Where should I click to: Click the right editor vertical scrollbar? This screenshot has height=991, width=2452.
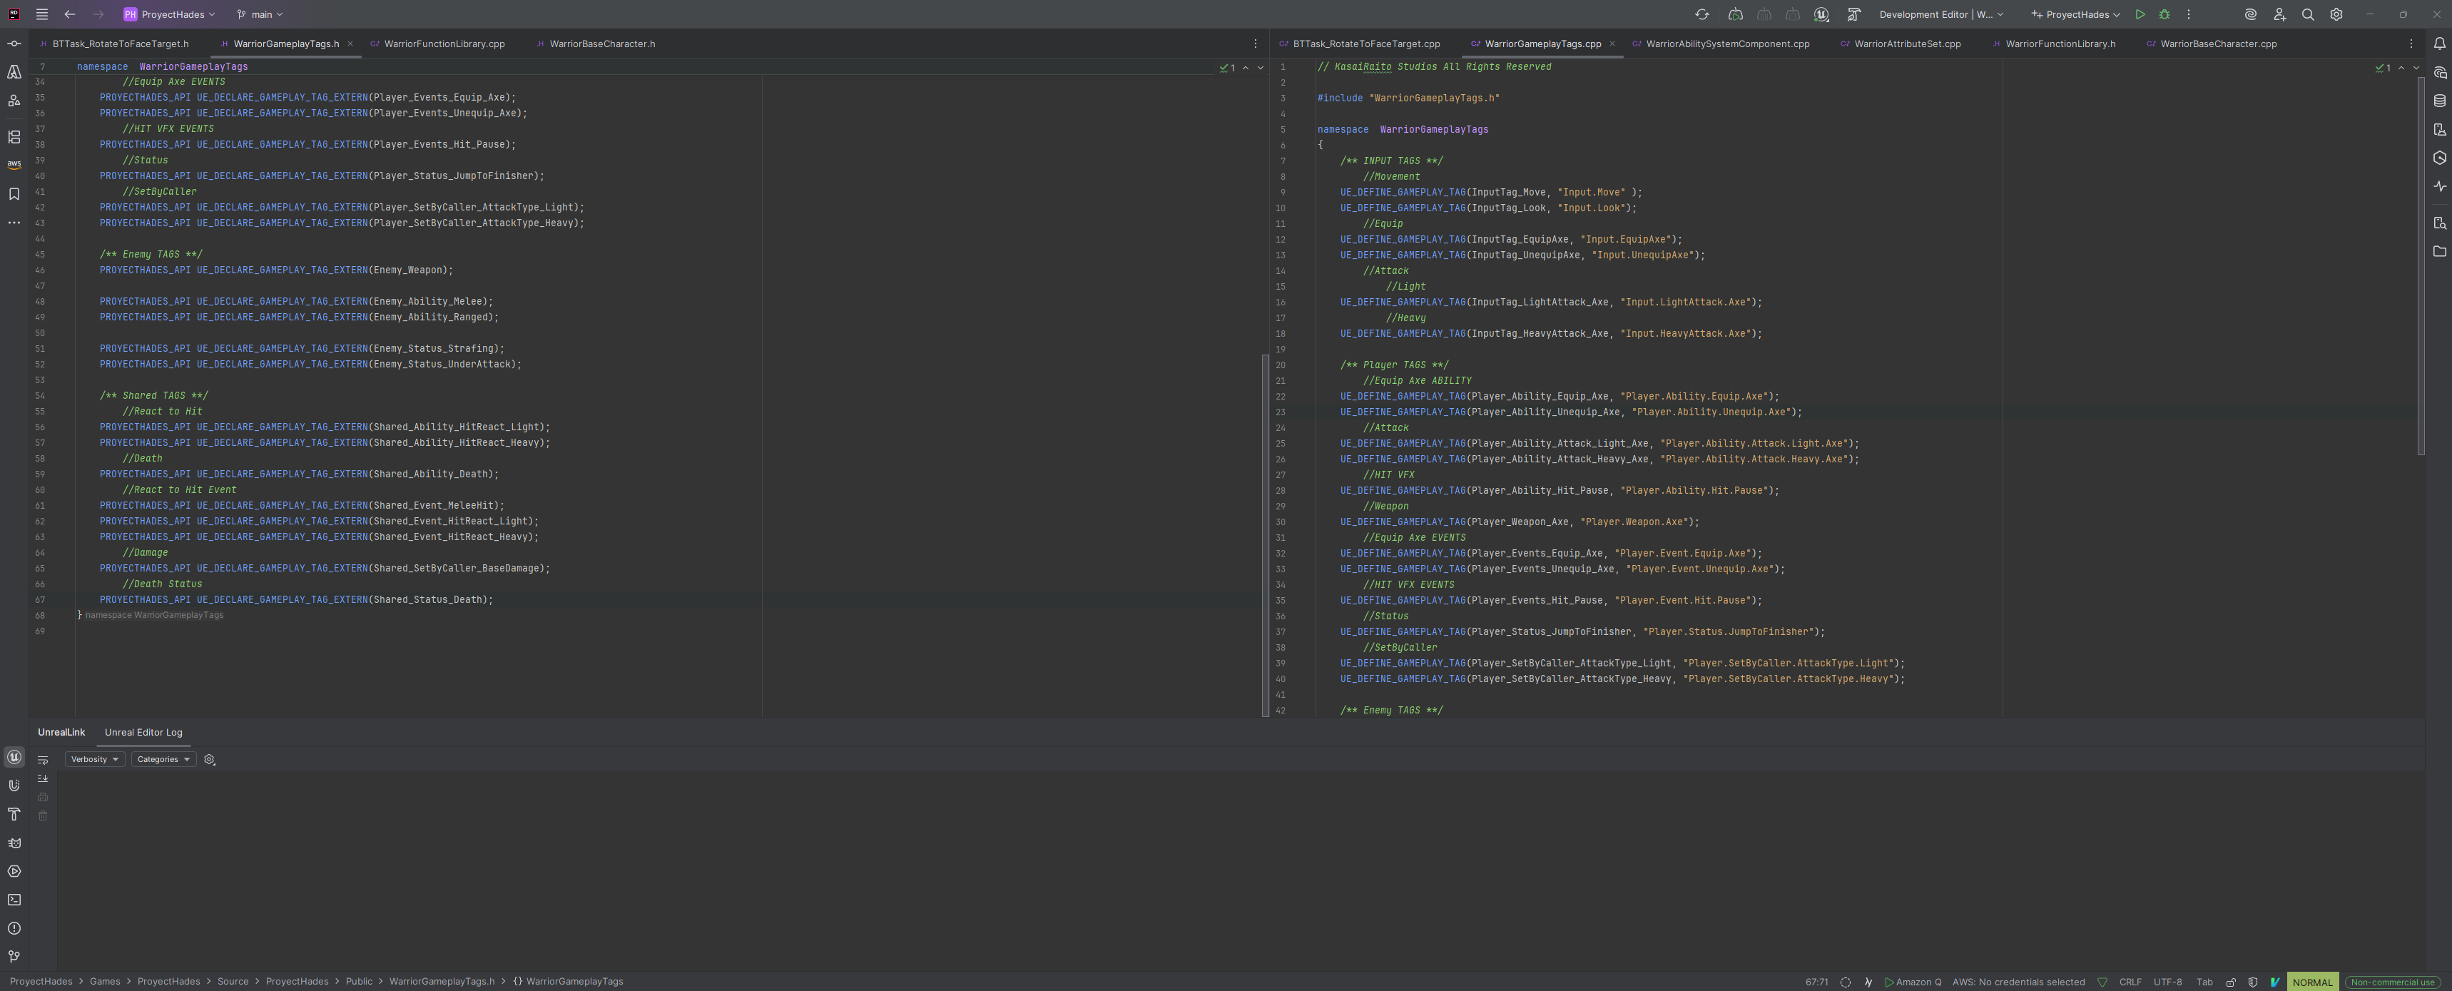2421,267
